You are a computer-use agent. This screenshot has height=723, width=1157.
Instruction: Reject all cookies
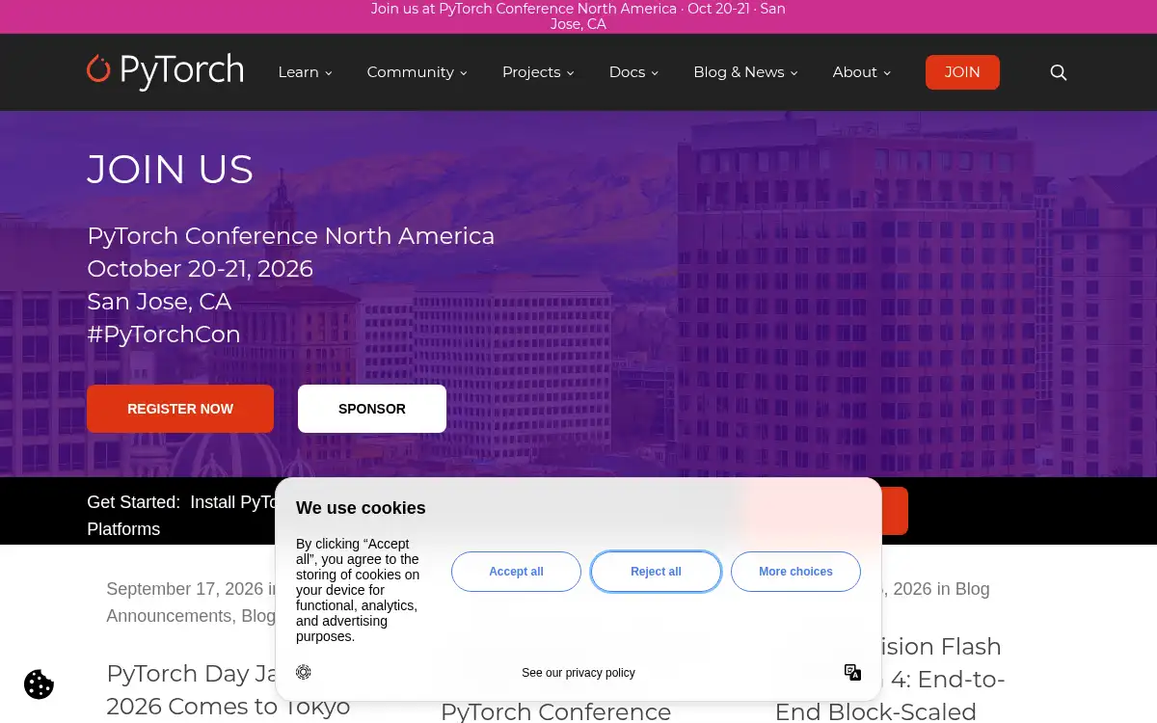tap(656, 572)
